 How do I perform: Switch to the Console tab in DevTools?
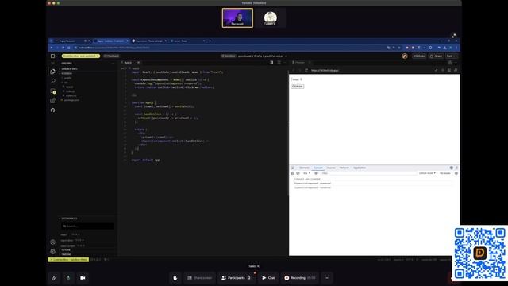318,168
